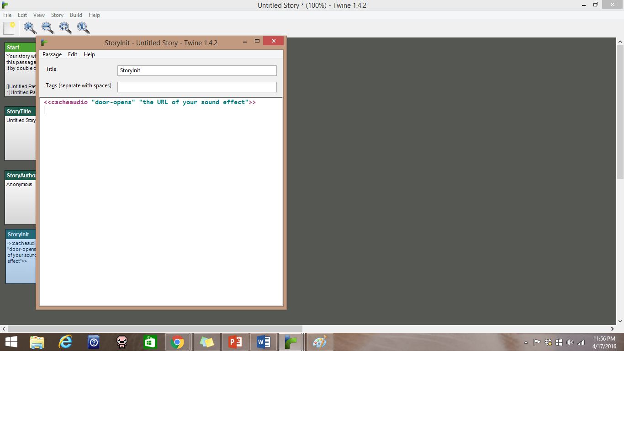The image size is (624, 437).
Task: Select the StoryInit passage box on map
Action: (21, 256)
